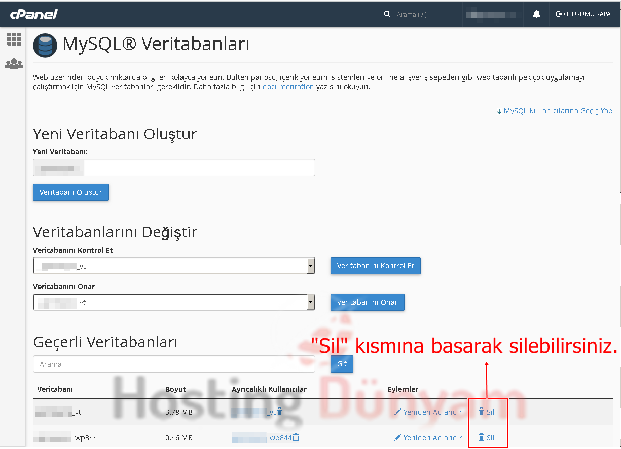Click OTURUMU KAPAT to log out
This screenshot has width=621, height=449.
tap(585, 14)
